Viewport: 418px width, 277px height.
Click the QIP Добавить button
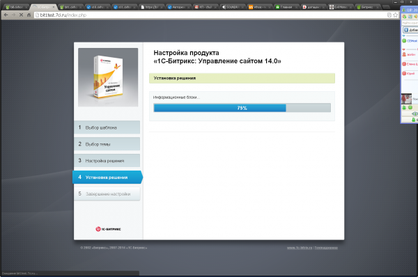click(410, 30)
